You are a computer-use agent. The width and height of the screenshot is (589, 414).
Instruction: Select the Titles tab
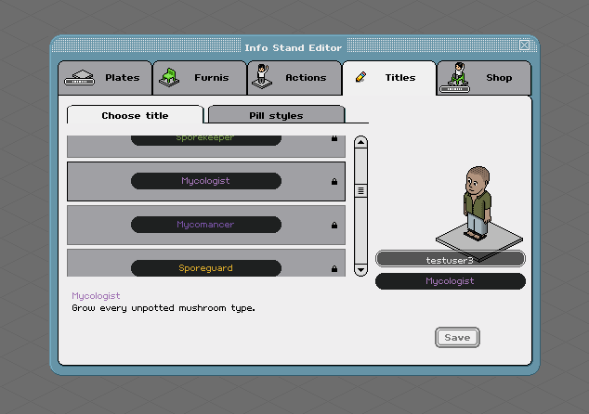click(x=389, y=78)
